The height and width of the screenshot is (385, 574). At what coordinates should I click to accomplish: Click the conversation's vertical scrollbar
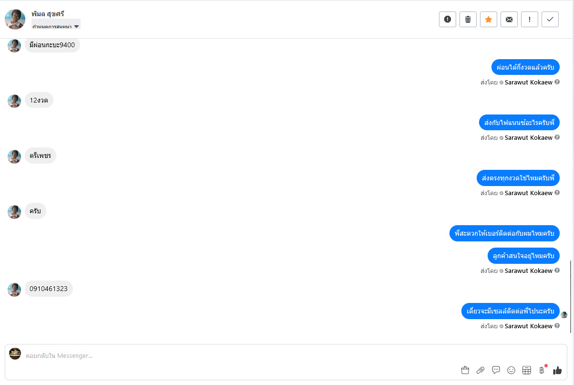pos(571,296)
